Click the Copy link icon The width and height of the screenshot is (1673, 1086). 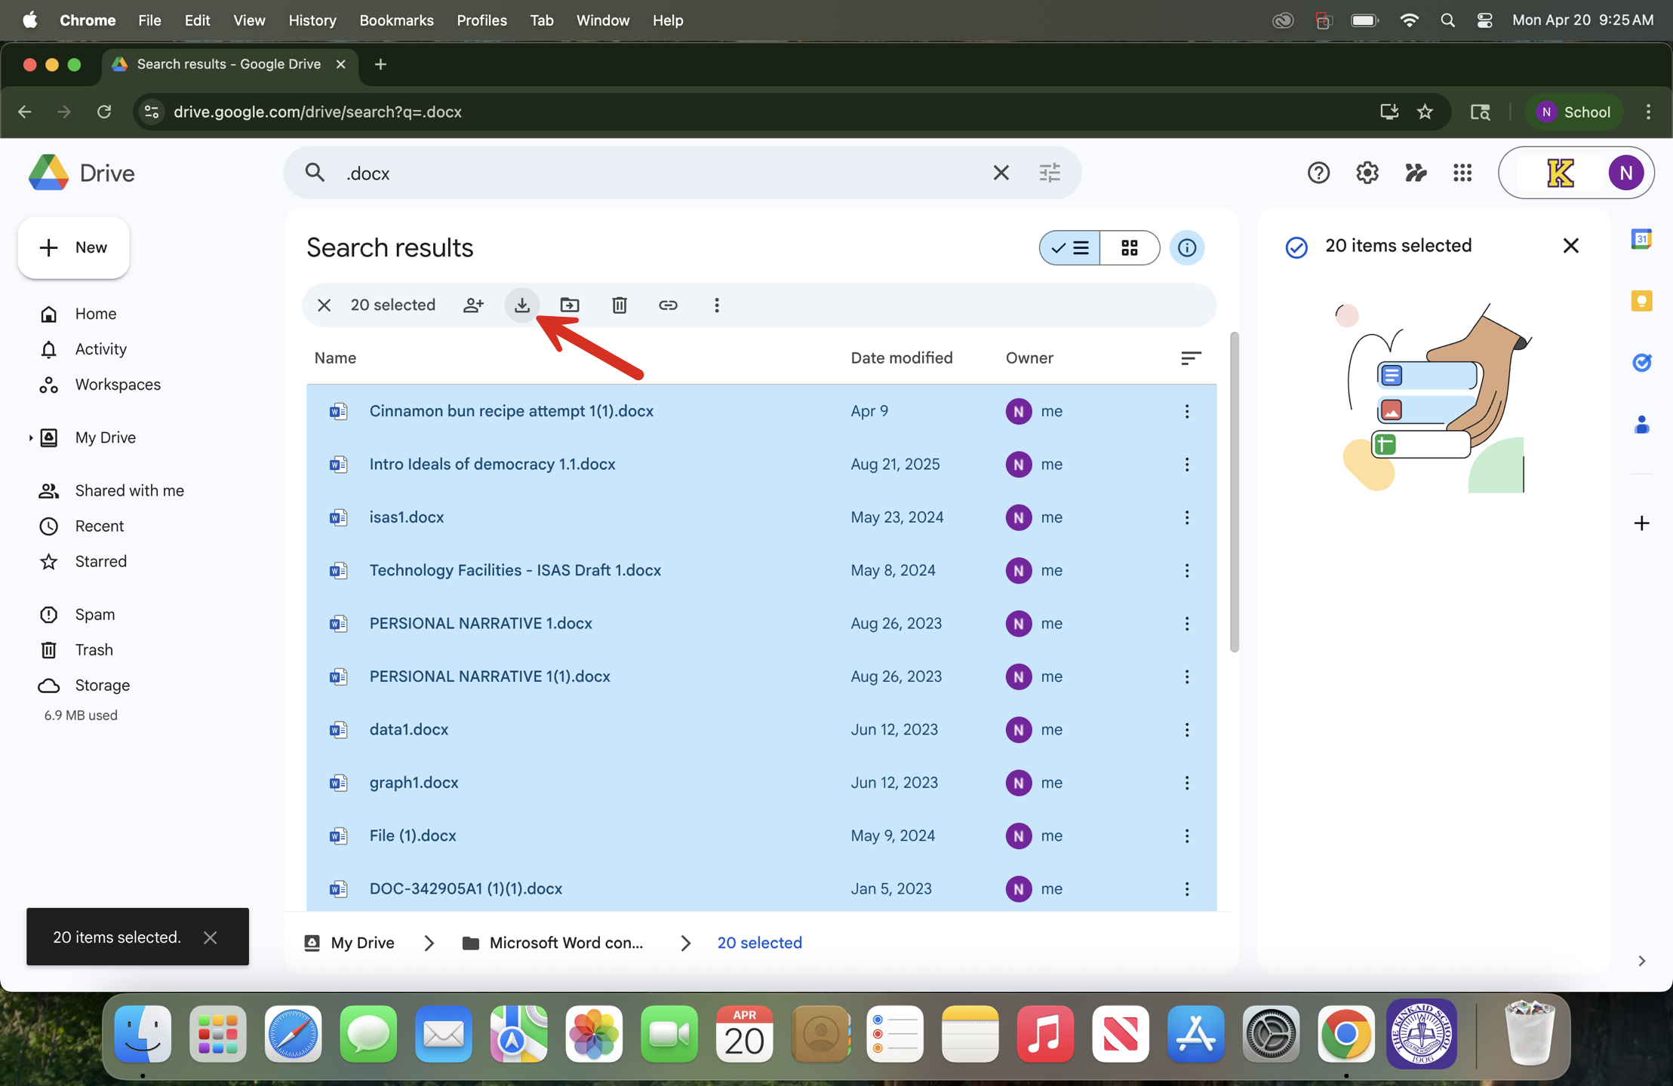pos(668,305)
